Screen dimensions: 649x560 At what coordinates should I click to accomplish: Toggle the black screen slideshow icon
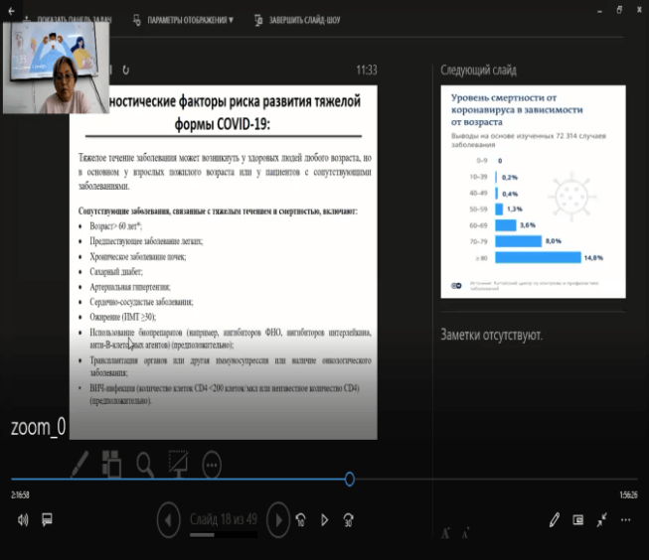(178, 462)
